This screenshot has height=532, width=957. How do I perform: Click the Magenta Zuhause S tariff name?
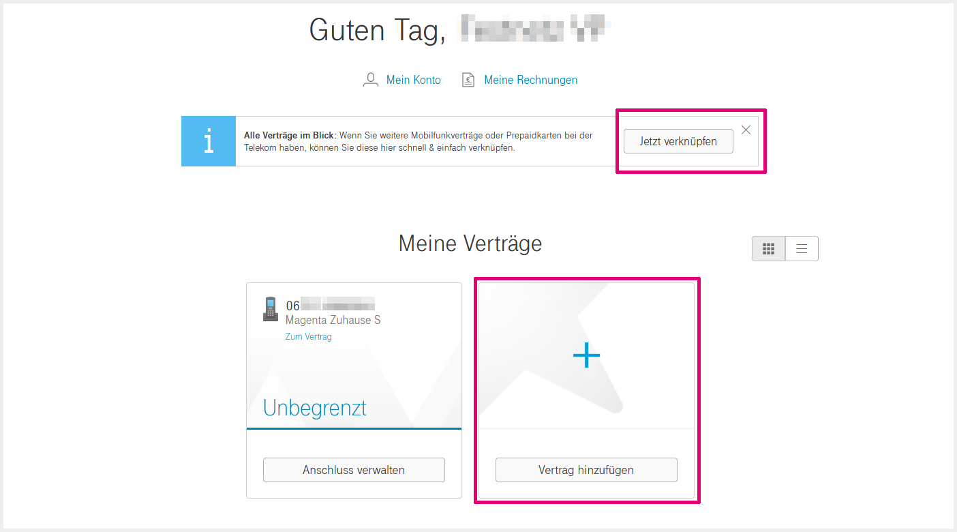(x=333, y=320)
